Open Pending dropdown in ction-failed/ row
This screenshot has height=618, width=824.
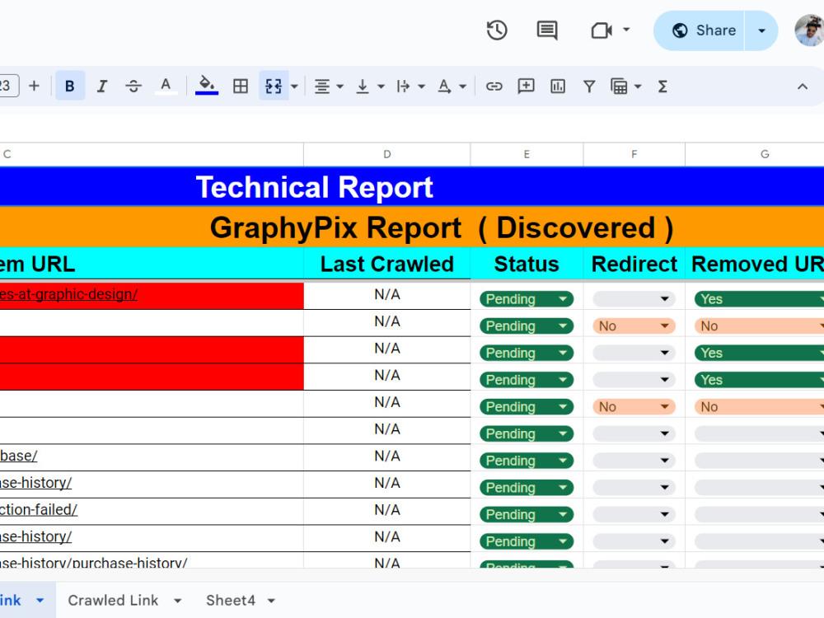pos(526,514)
